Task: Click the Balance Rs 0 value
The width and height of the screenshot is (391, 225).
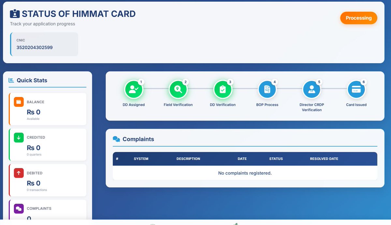Action: click(34, 112)
